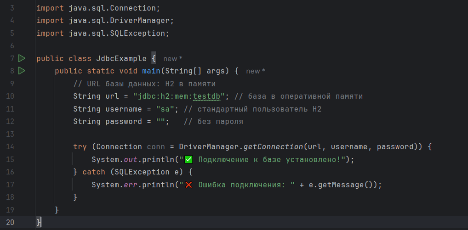Click line number 10 in the gutter
468x230 pixels.
tap(10, 96)
